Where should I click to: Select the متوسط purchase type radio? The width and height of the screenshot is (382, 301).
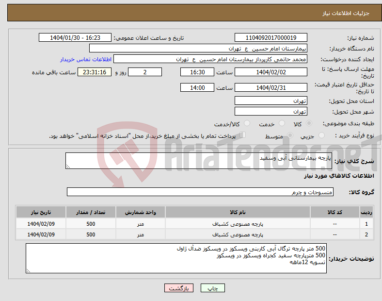(x=290, y=135)
